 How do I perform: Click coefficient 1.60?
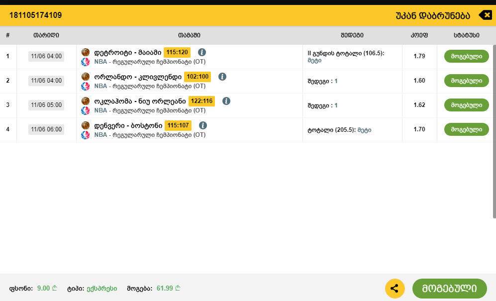pos(419,81)
